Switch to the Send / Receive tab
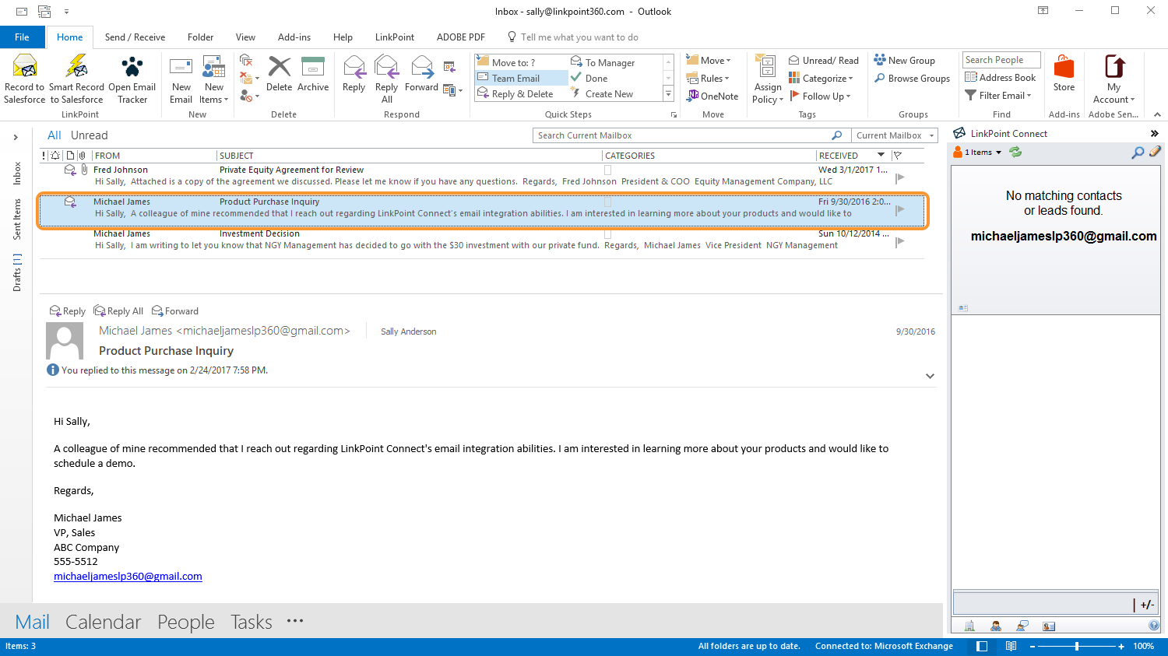1168x656 pixels. pos(135,37)
